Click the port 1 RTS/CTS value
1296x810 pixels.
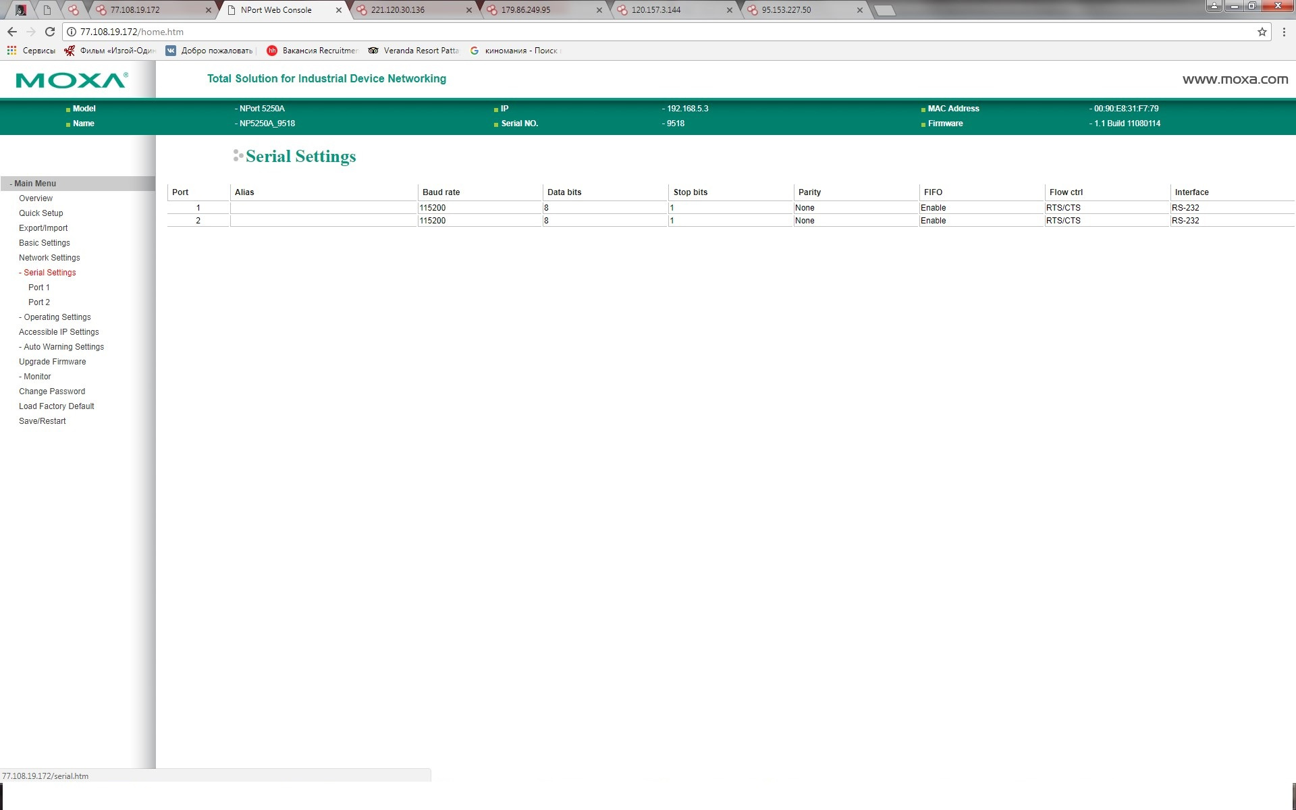1063,208
